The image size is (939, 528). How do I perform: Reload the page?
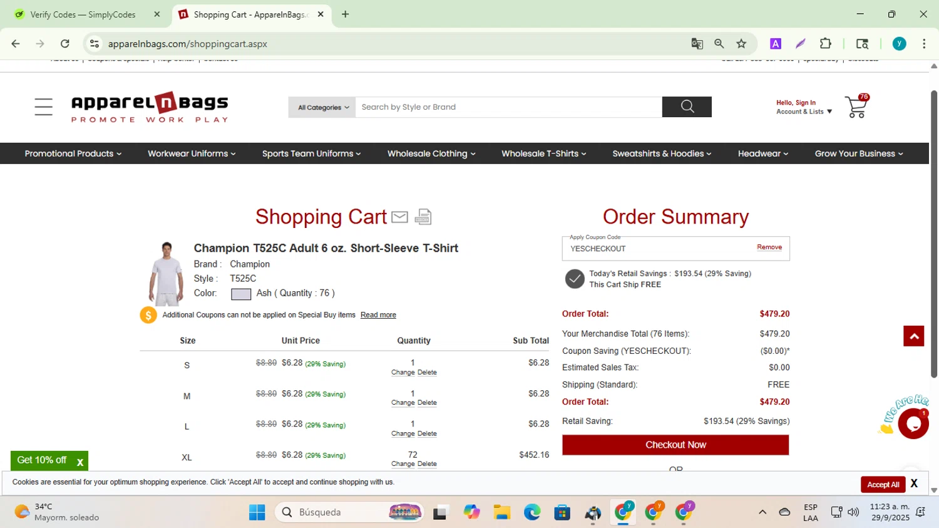pos(65,44)
